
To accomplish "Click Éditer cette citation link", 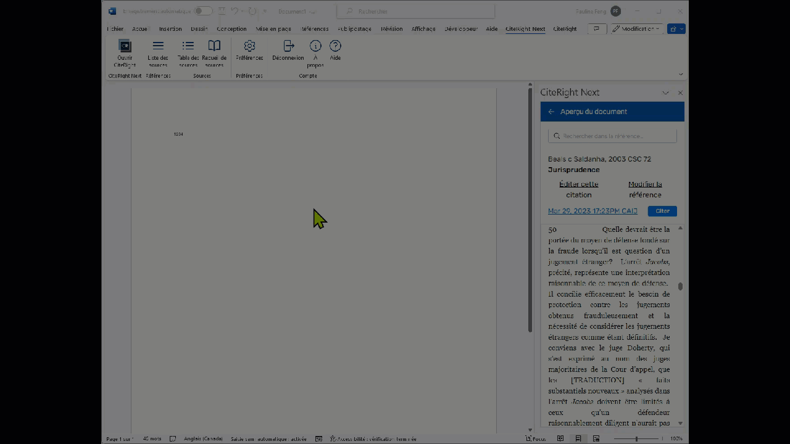I will pyautogui.click(x=579, y=189).
